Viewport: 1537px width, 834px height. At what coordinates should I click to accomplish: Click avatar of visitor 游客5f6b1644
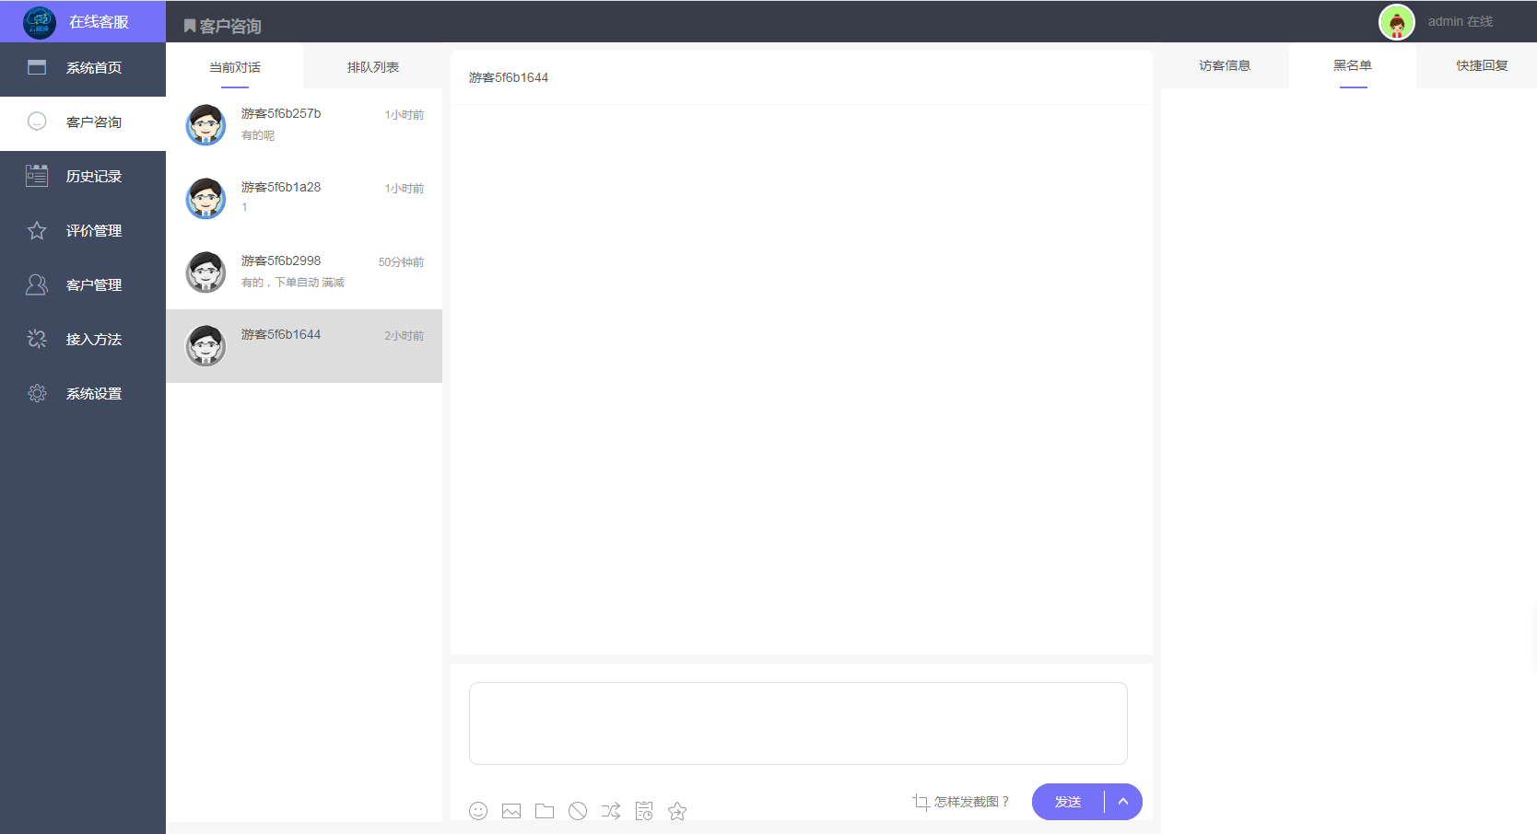pos(205,345)
